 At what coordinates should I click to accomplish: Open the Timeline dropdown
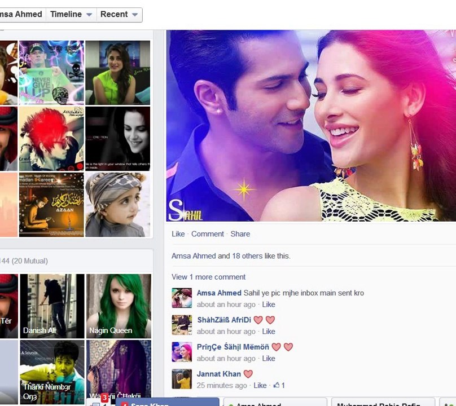point(71,14)
